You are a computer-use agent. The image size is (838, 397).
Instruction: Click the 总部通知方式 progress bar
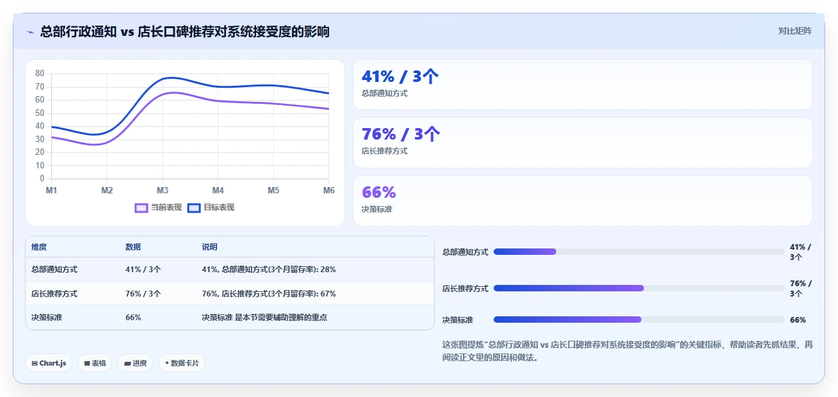point(639,252)
